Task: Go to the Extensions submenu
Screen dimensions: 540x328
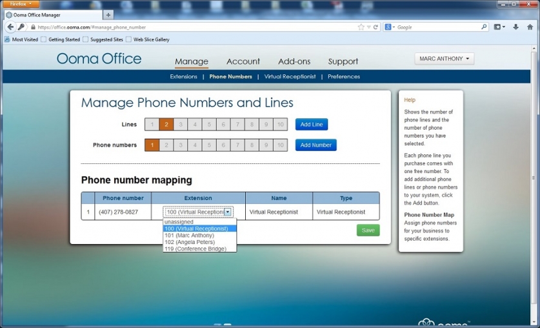Action: pyautogui.click(x=184, y=76)
